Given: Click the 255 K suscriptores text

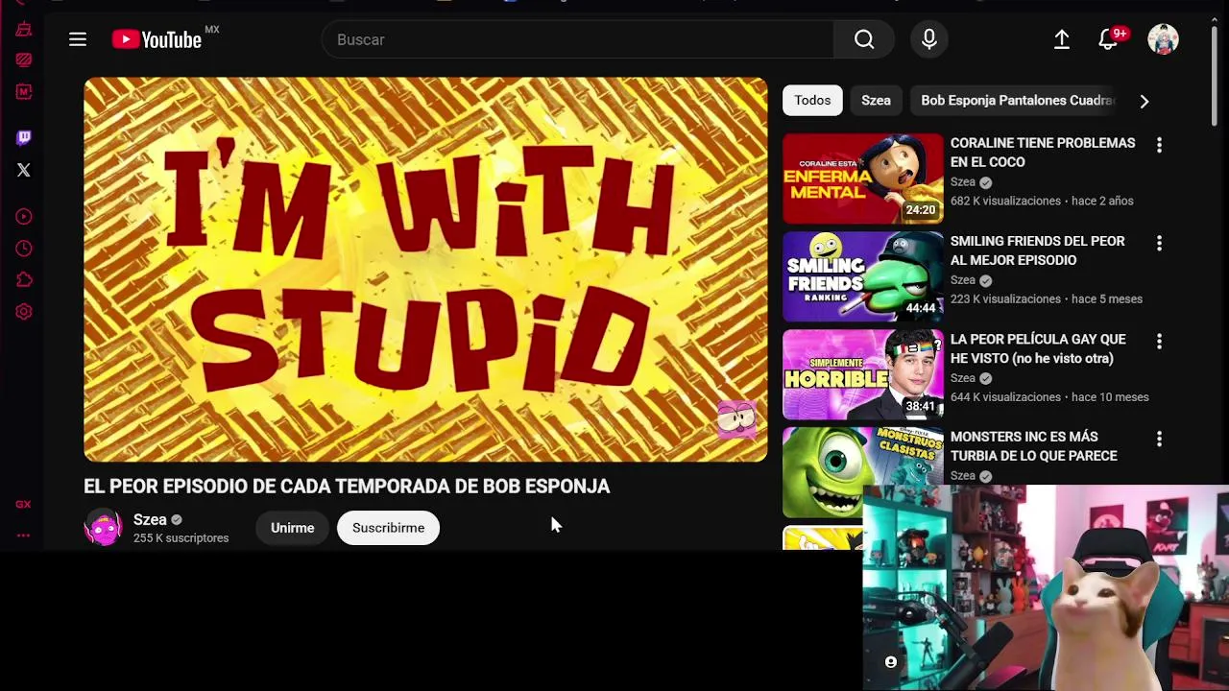Looking at the screenshot, I should click(x=181, y=538).
